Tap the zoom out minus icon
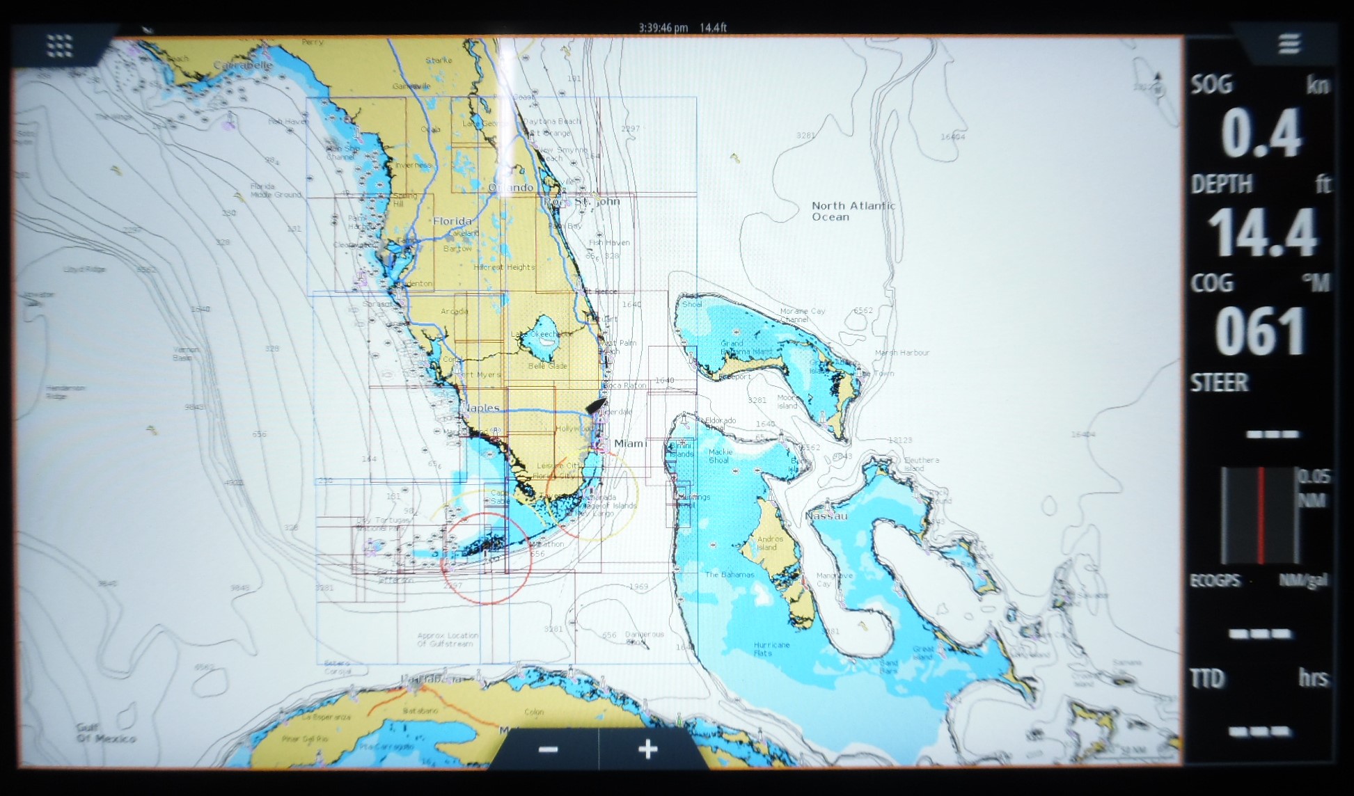This screenshot has height=796, width=1354. 547,749
